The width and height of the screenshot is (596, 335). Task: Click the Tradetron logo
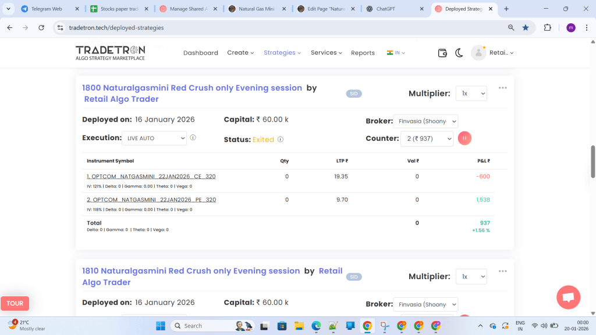point(110,53)
